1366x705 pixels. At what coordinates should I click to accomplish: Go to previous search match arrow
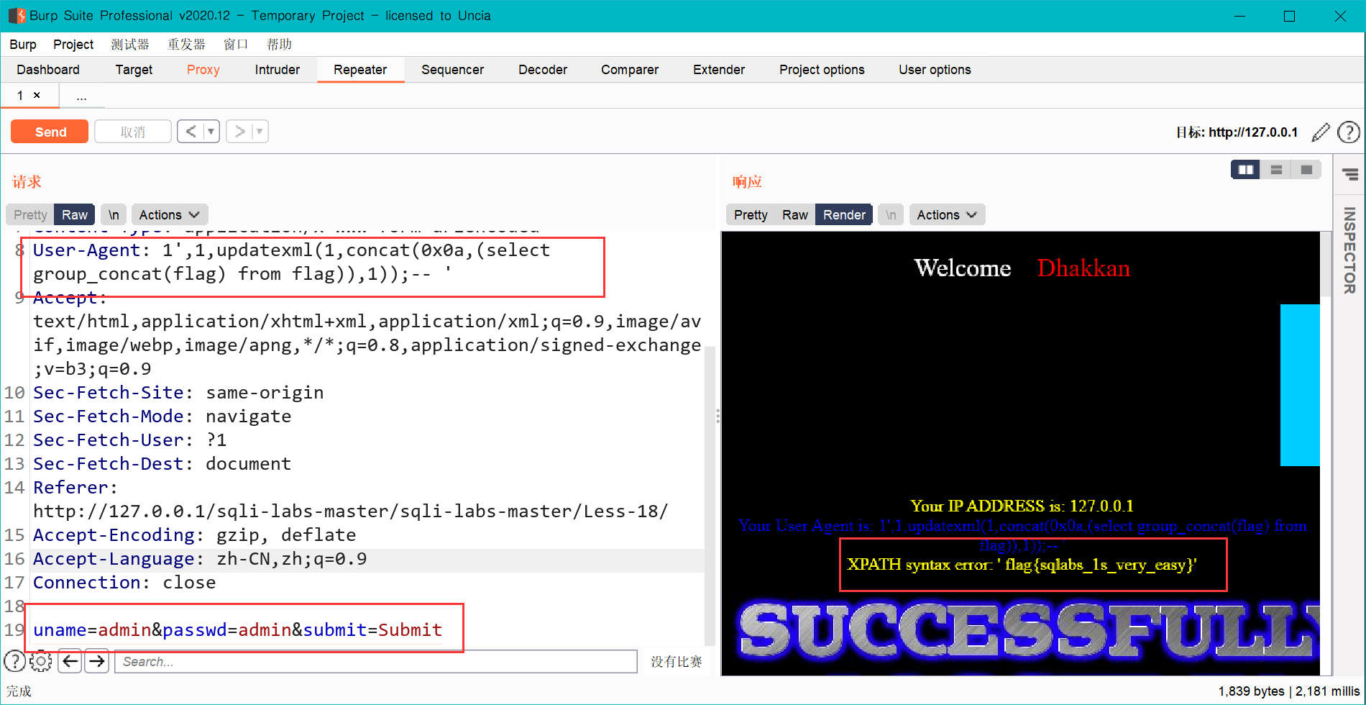(x=70, y=661)
